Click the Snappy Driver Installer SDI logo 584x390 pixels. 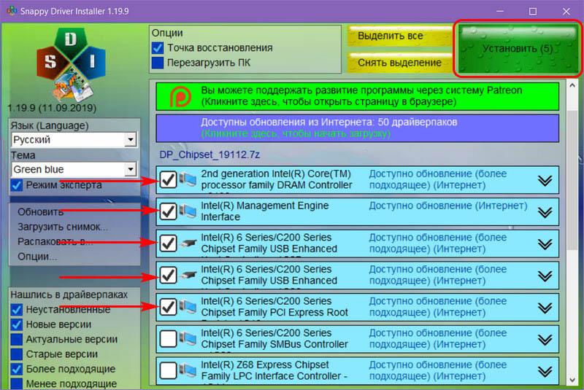point(71,64)
